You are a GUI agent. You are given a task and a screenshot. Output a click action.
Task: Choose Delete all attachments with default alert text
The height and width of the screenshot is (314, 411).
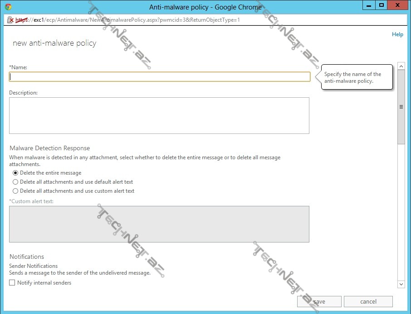[15, 182]
